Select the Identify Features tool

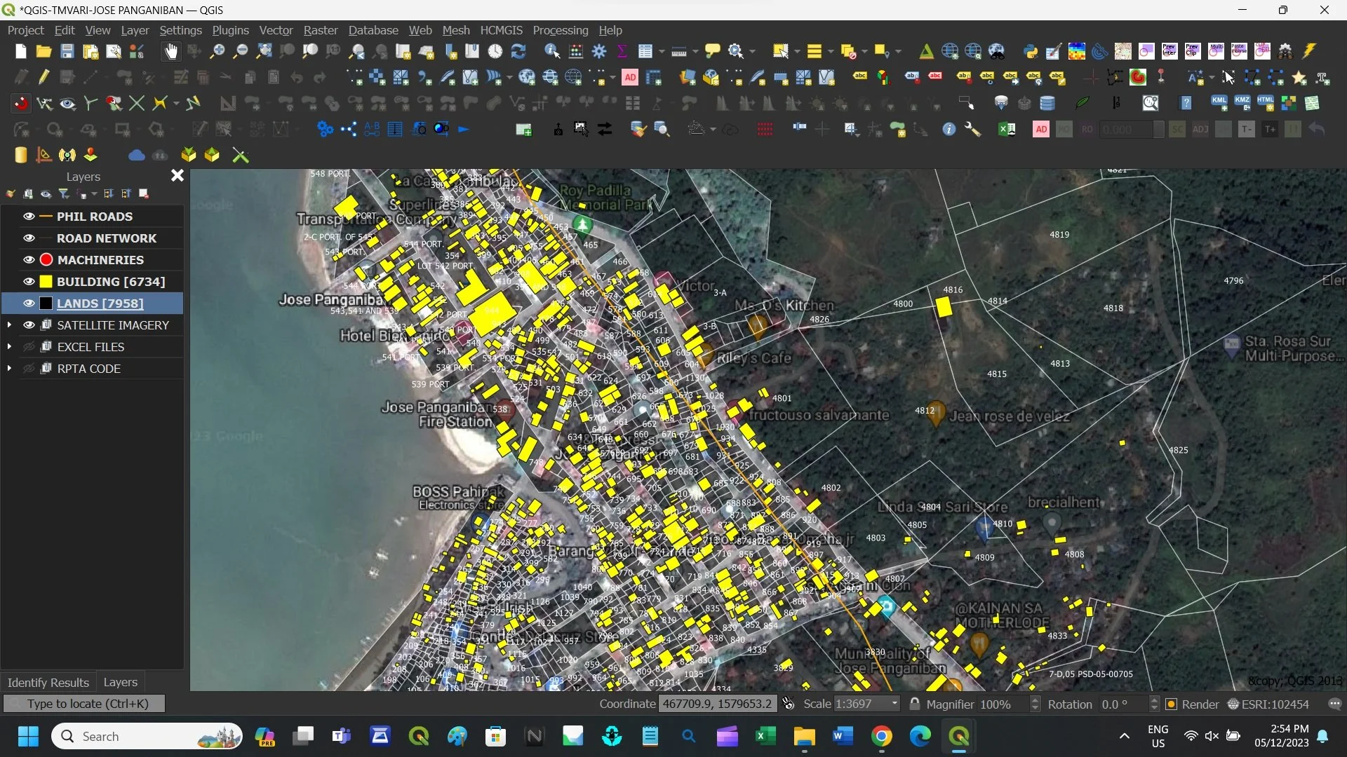coord(552,51)
